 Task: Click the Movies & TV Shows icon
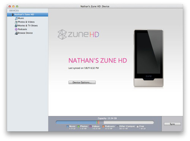tap(16, 26)
